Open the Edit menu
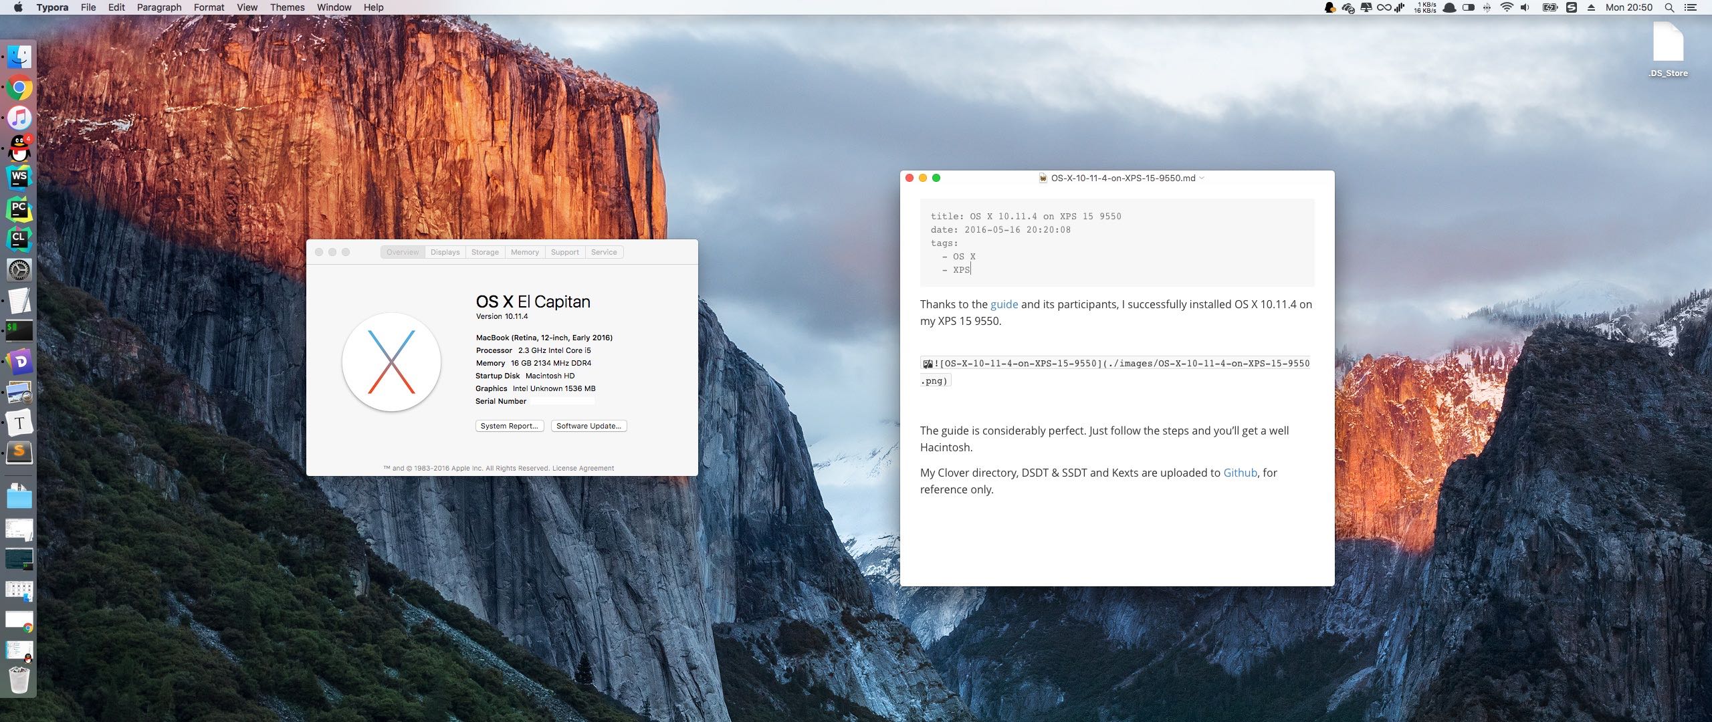Image resolution: width=1712 pixels, height=722 pixels. 116,7
